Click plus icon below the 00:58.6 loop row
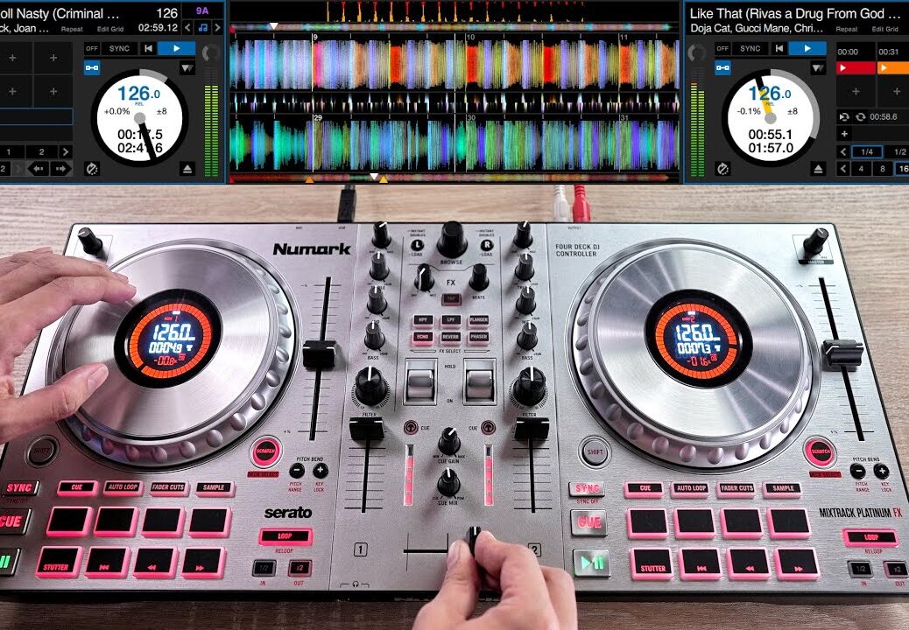The width and height of the screenshot is (909, 630). (844, 135)
